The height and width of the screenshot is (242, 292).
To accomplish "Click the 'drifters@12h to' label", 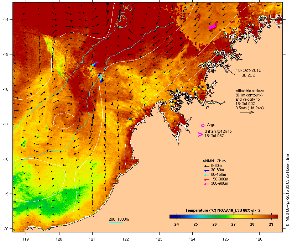I will [x=218, y=131].
